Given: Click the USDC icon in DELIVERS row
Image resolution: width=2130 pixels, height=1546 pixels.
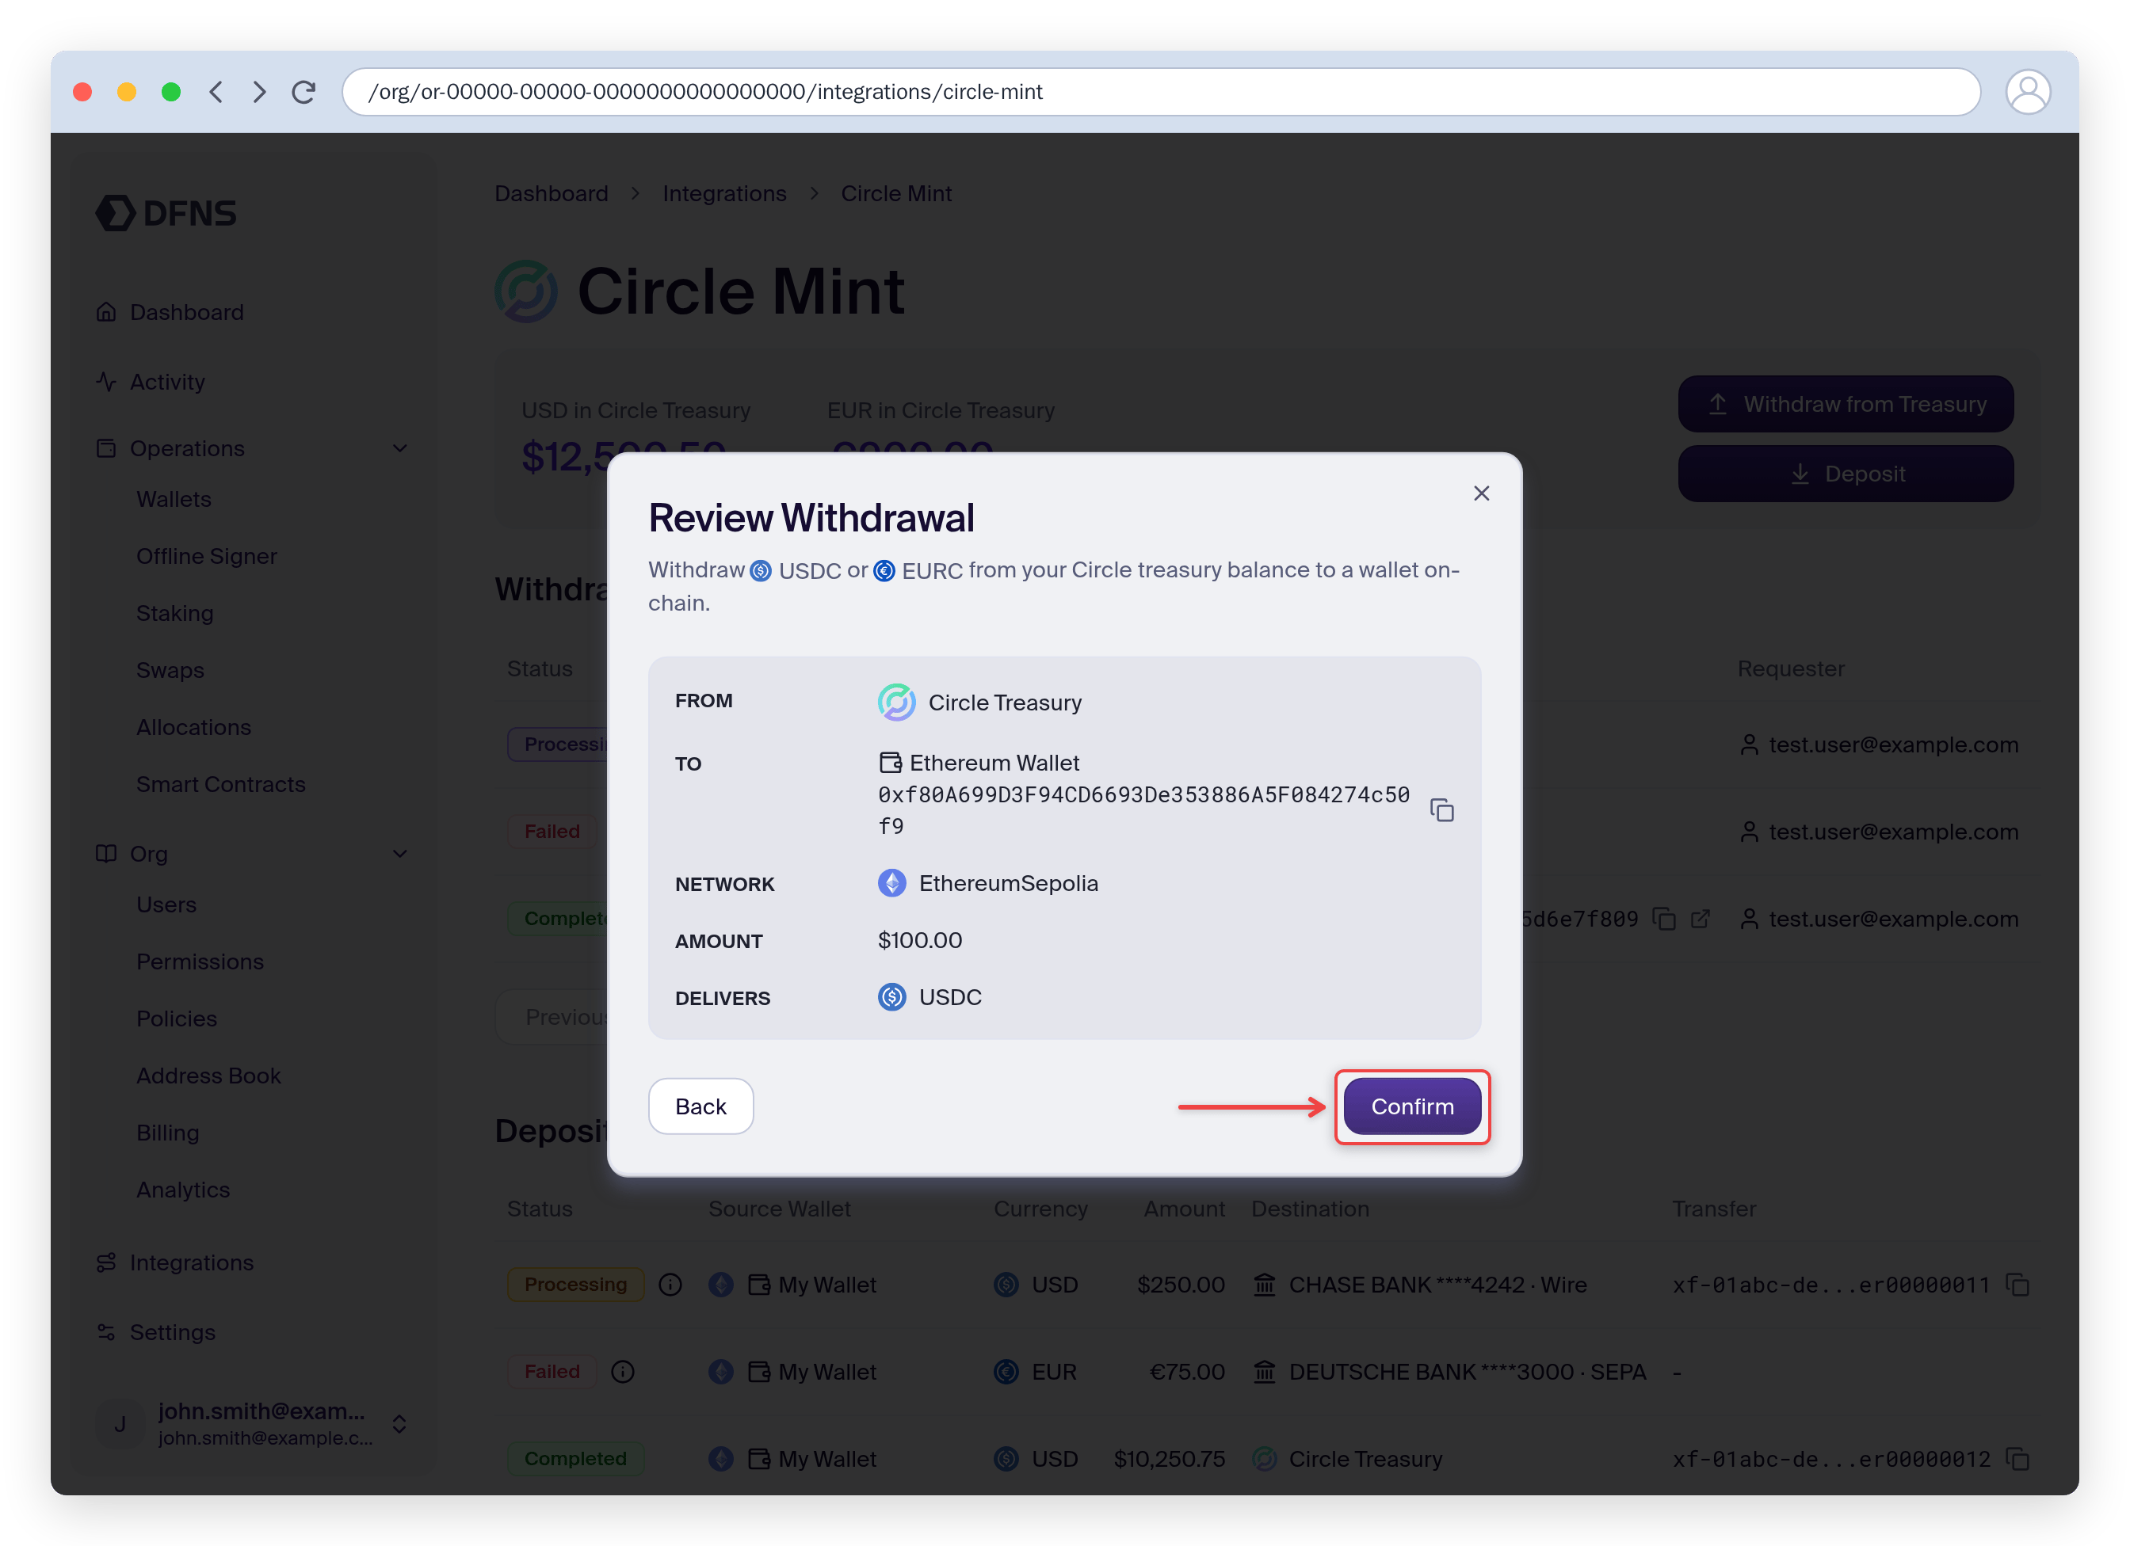Looking at the screenshot, I should point(891,997).
